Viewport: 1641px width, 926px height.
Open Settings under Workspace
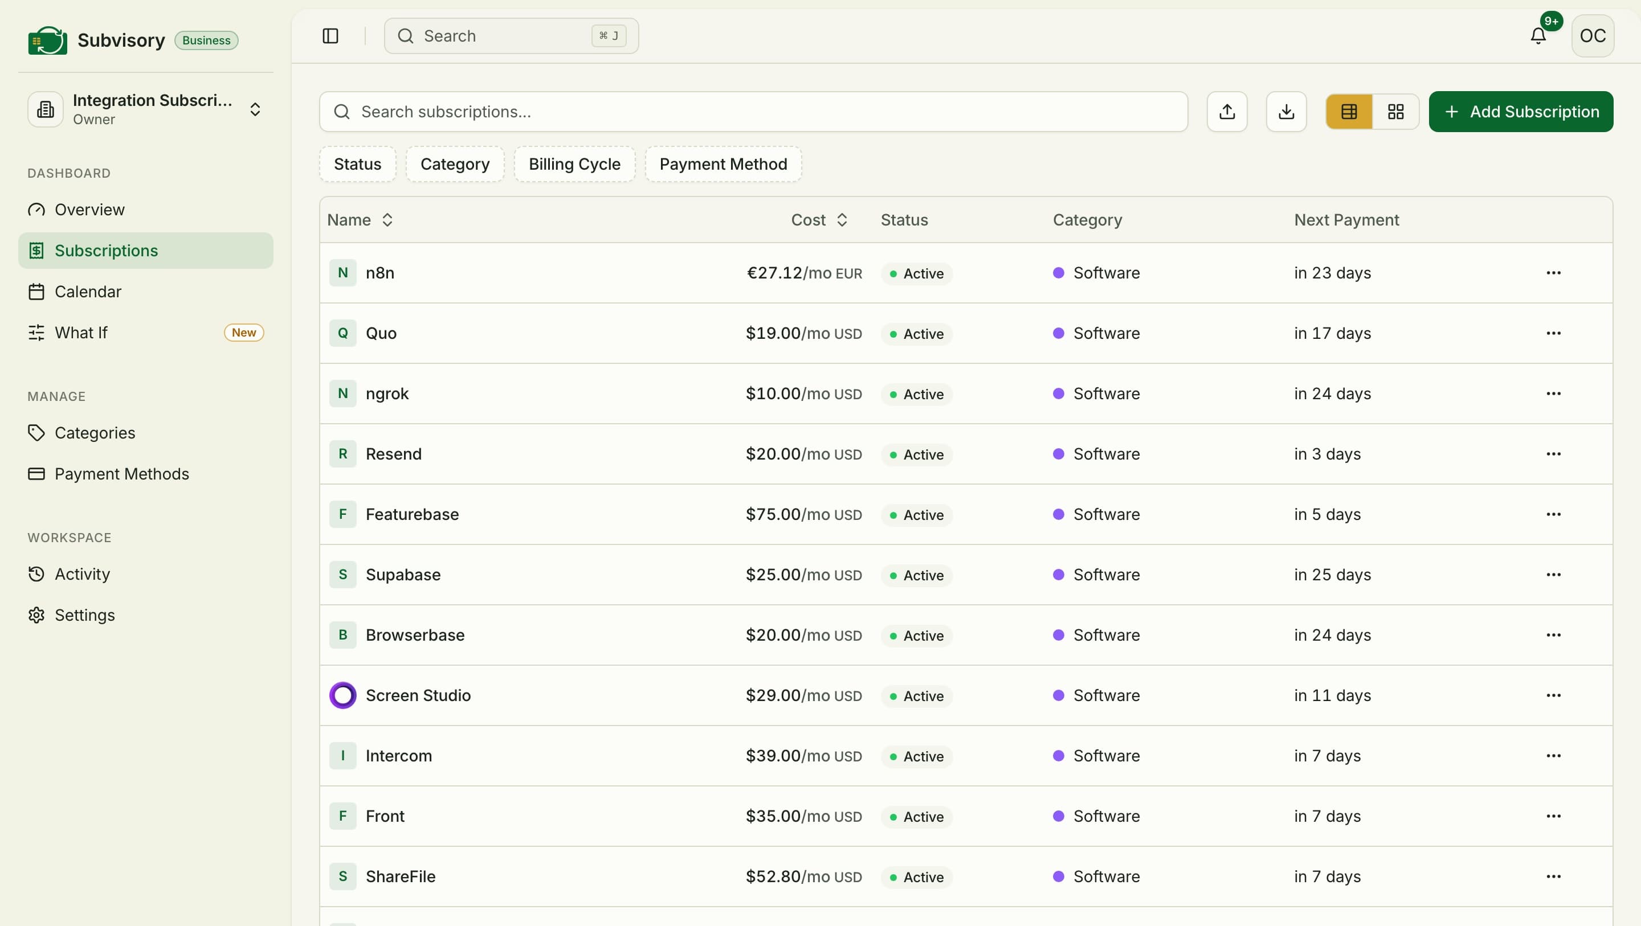click(146, 615)
